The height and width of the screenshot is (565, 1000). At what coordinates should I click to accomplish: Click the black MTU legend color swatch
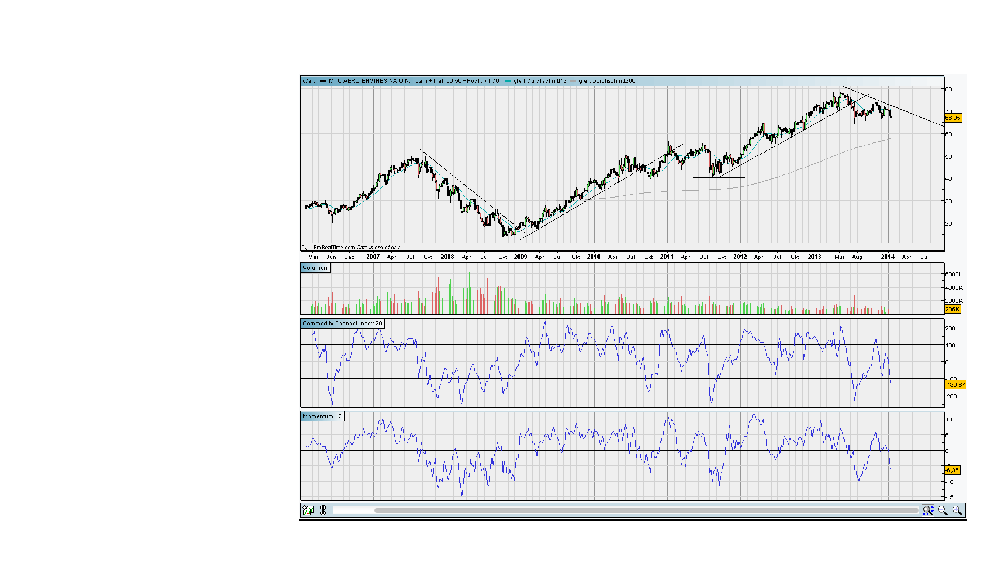point(323,81)
